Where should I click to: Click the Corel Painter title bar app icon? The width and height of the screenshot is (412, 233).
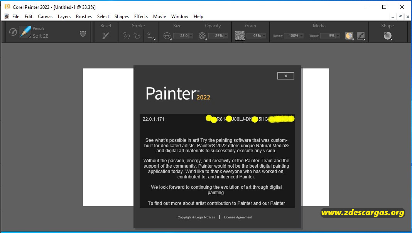click(x=7, y=7)
